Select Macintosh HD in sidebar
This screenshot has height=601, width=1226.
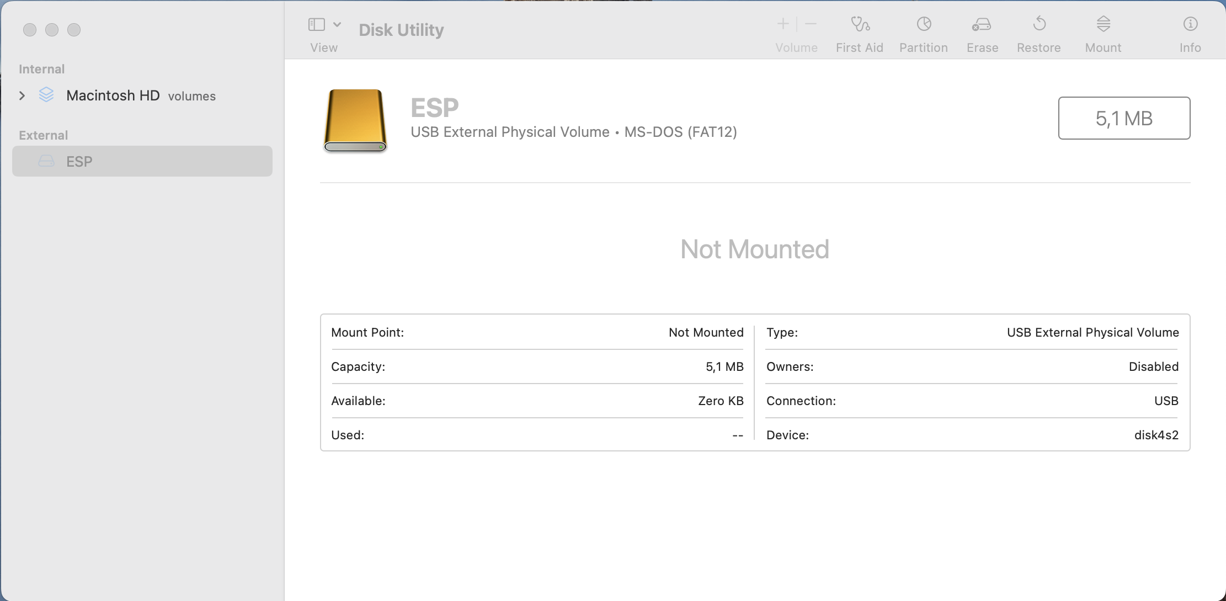tap(113, 95)
